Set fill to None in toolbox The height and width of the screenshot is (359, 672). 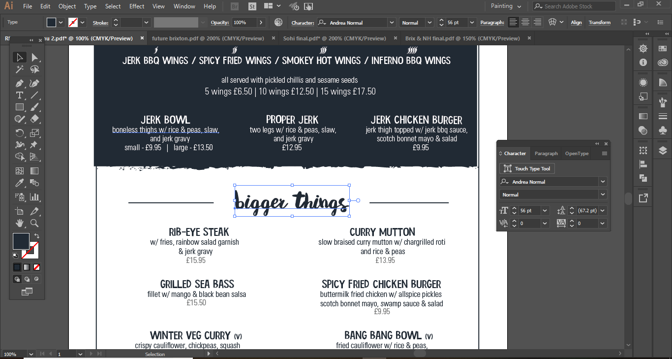click(36, 267)
